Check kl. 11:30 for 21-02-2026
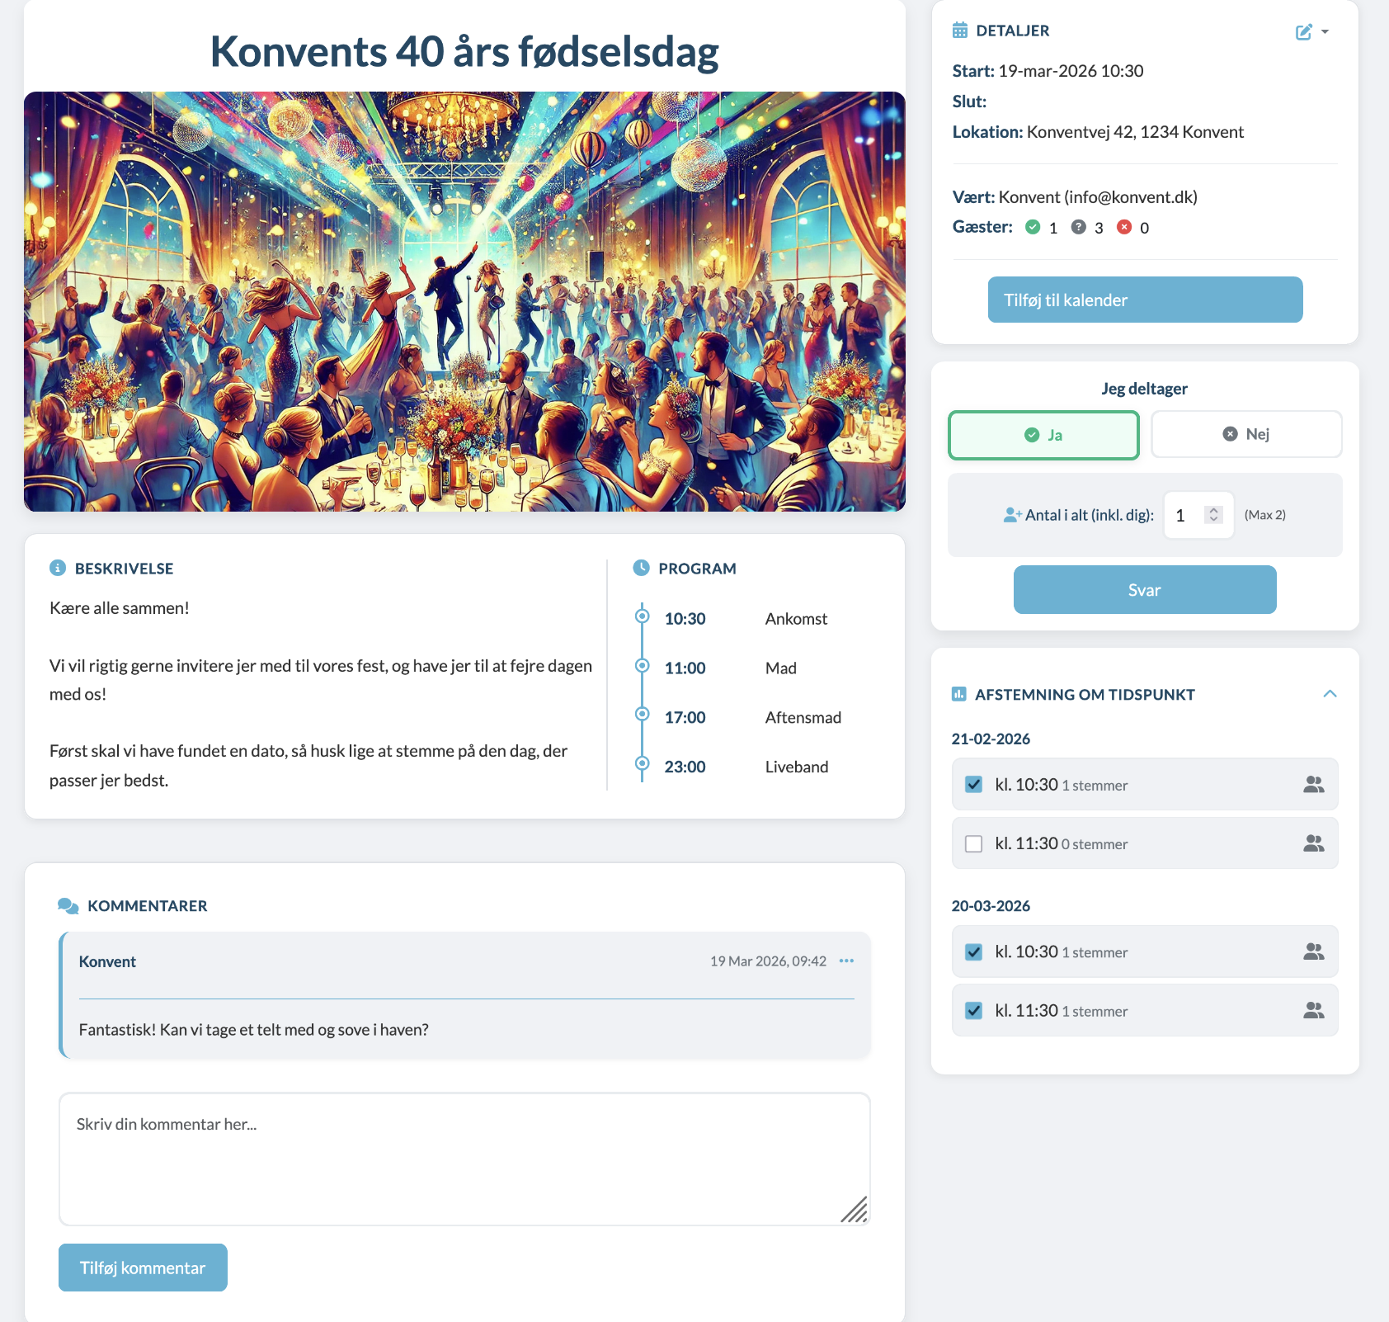 [x=974, y=843]
